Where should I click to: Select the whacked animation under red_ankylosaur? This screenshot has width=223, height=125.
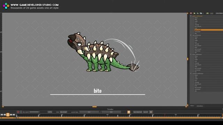click(198, 51)
